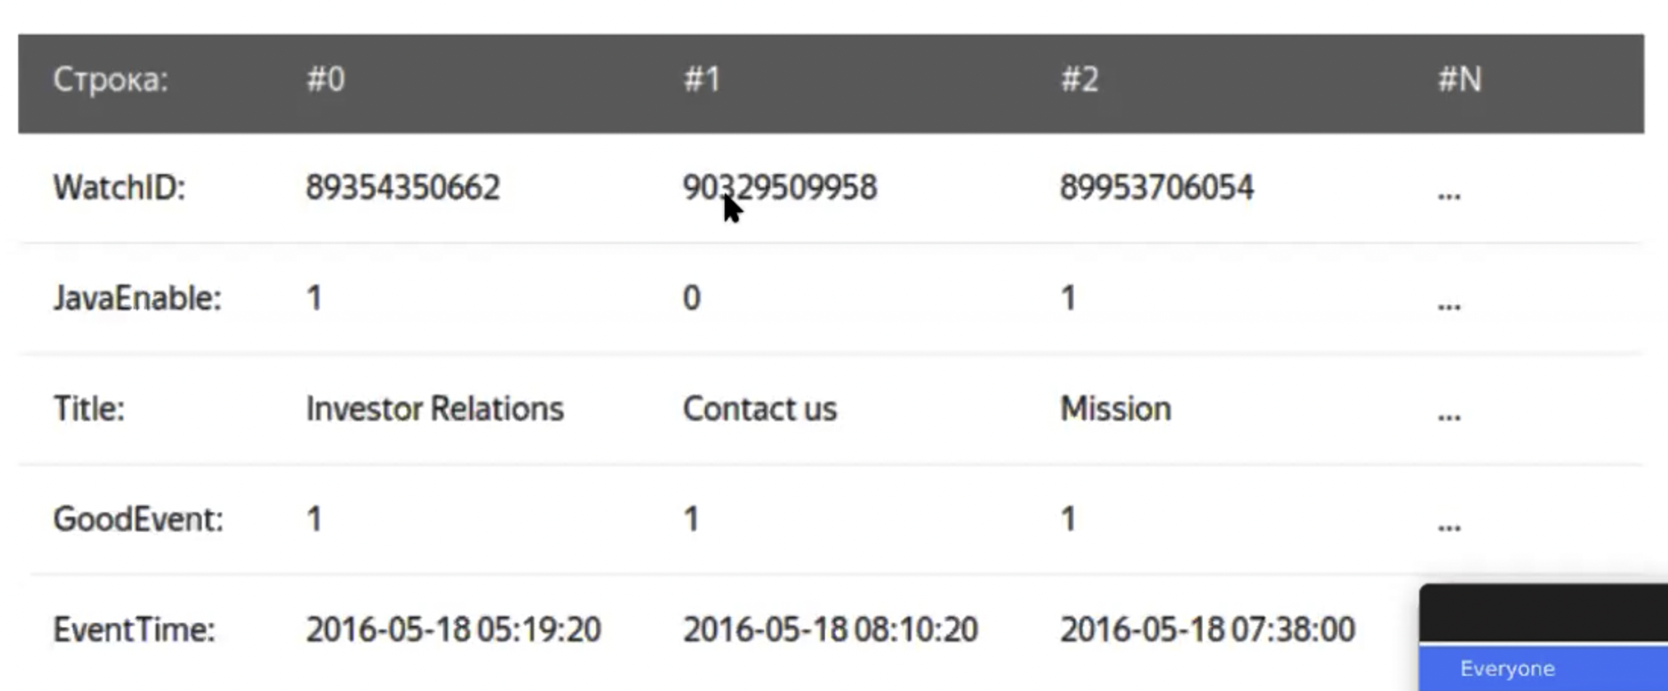Click the Строка header cell

coord(111,80)
